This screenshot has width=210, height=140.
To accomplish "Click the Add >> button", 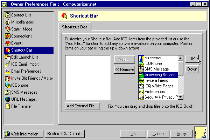I will click(x=125, y=59).
